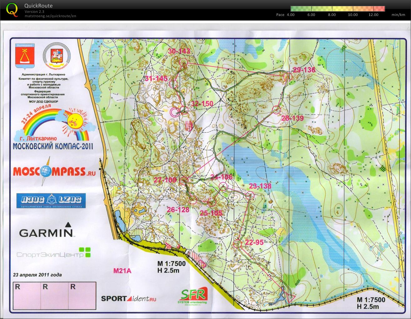Viewport: 411px width, 319px height.
Task: Click the МОСКОВСКИЙ КОМПАС-2011 title
Action: (x=53, y=146)
